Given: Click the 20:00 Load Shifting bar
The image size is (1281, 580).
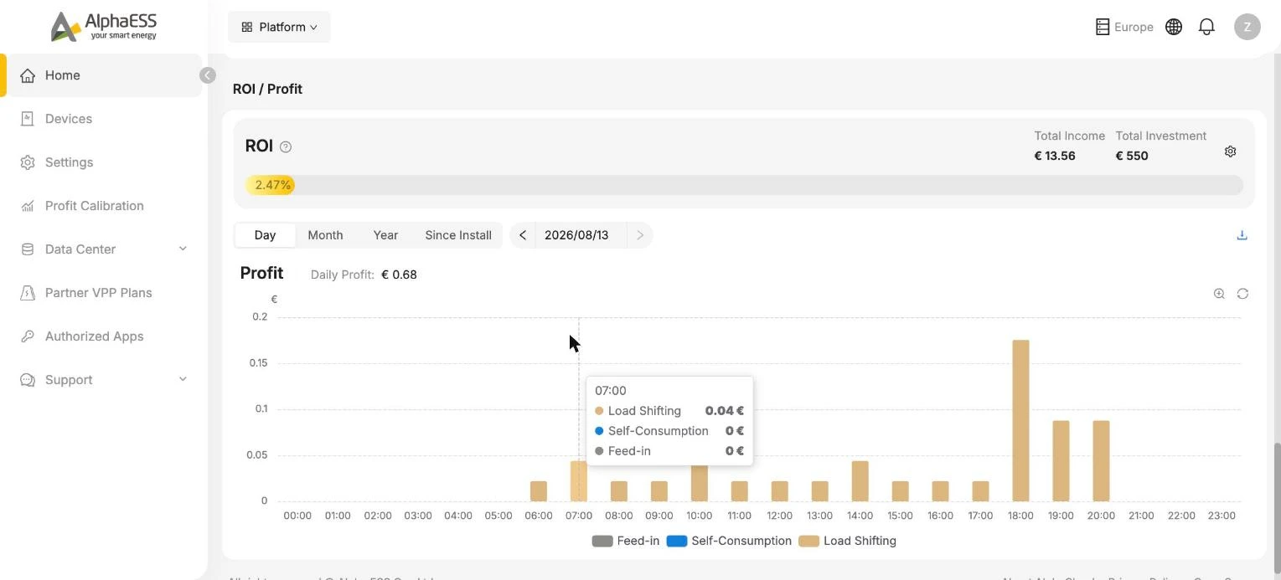Looking at the screenshot, I should coord(1101,461).
